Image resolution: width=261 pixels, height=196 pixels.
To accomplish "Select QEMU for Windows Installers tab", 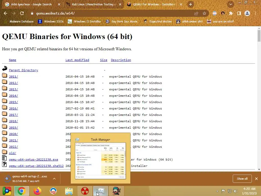I will tap(154, 4).
